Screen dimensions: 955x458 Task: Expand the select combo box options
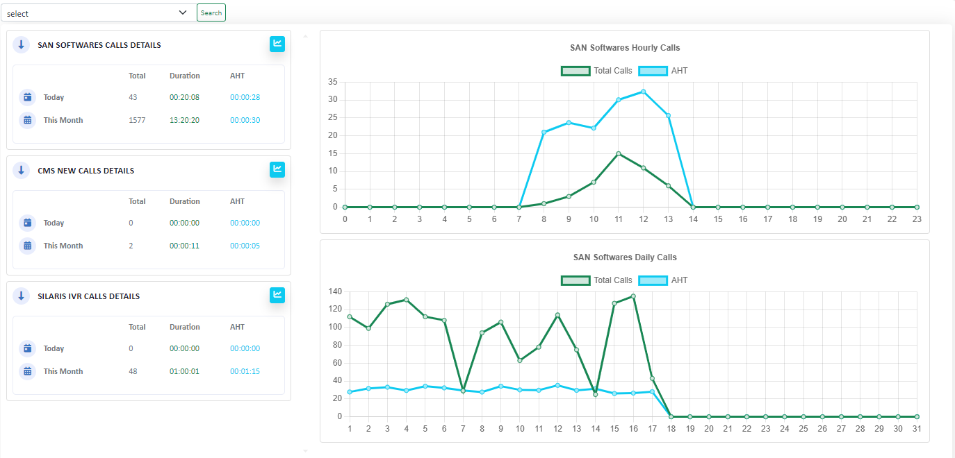click(x=97, y=12)
